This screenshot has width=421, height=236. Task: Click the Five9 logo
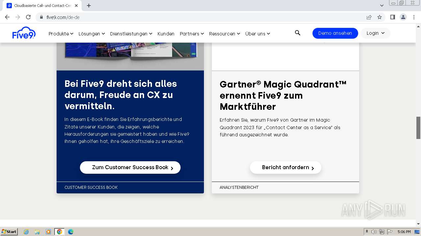coord(24,33)
